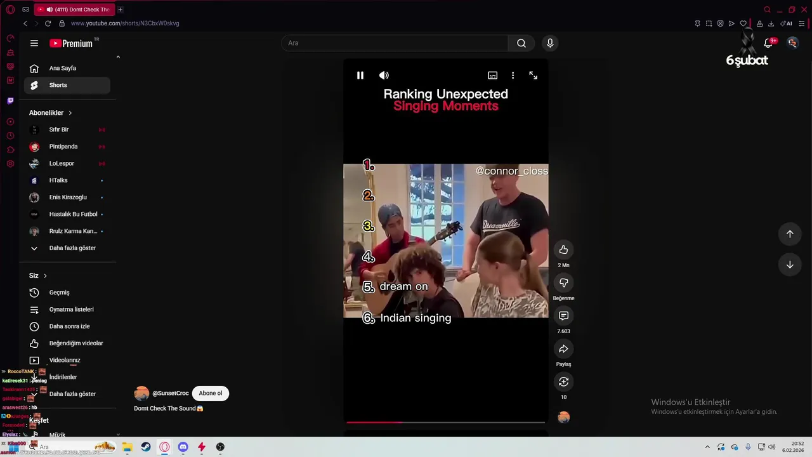Reload the page with the refresh icon
This screenshot has height=457, width=812.
pyautogui.click(x=48, y=23)
